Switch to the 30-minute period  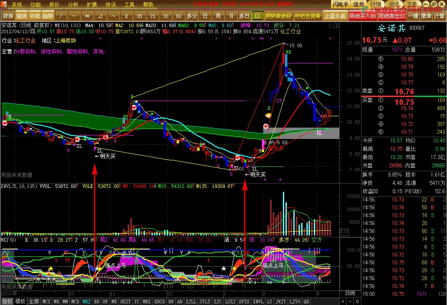(x=165, y=16)
